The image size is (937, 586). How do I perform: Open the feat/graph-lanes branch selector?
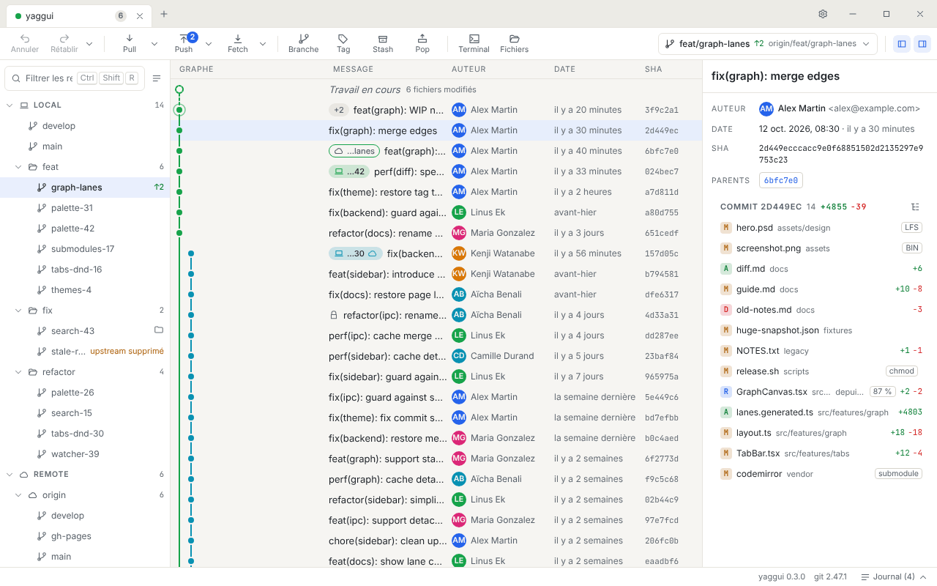click(768, 44)
